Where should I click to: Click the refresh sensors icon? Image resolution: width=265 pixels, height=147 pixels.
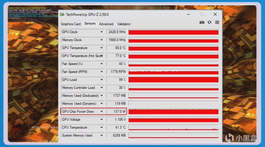point(209,22)
